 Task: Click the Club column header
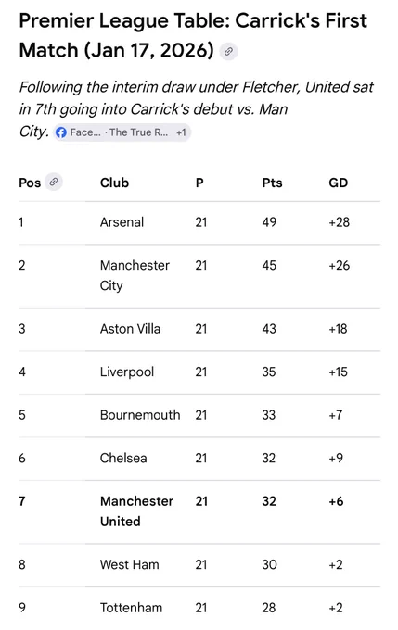click(114, 183)
